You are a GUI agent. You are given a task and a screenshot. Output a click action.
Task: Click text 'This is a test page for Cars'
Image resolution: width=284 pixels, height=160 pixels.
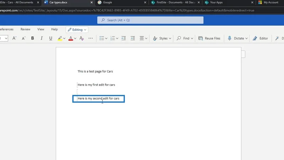(95, 71)
